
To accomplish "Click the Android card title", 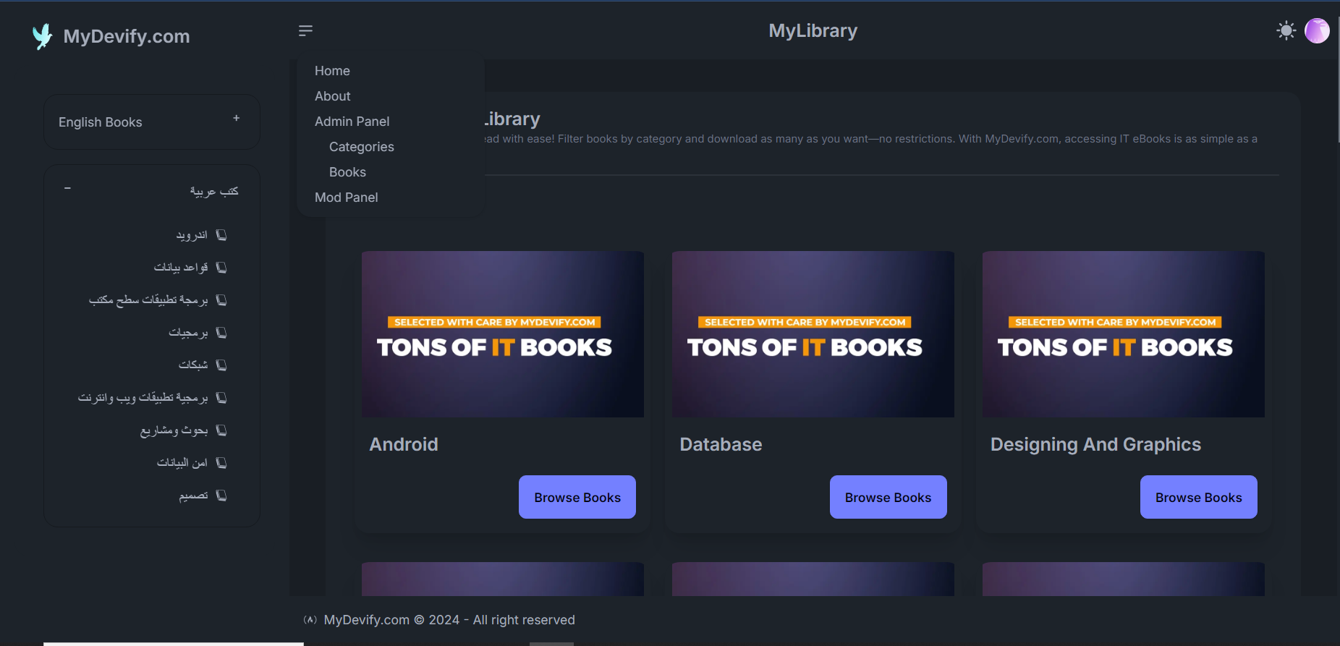I will click(404, 444).
